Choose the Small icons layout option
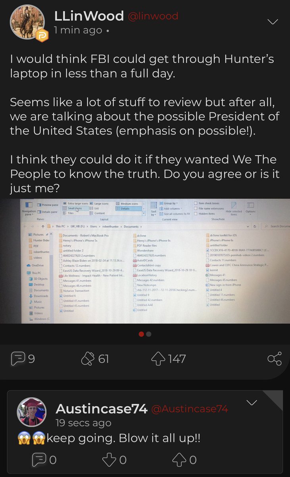Image resolution: width=290 pixels, height=477 pixels. tap(74, 208)
